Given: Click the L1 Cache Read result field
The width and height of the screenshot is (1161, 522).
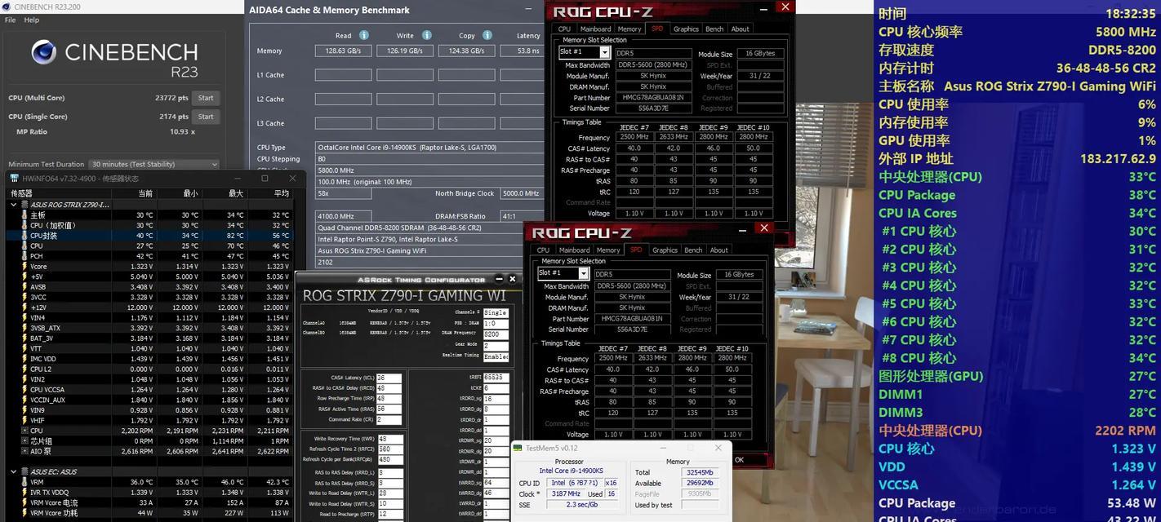Looking at the screenshot, I should (343, 75).
